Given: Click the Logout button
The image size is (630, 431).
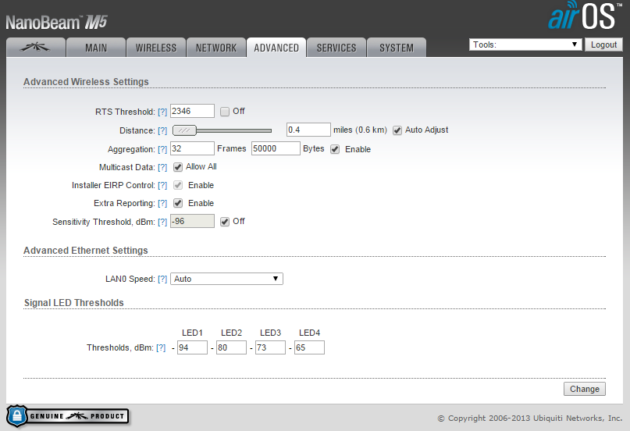Looking at the screenshot, I should 603,45.
